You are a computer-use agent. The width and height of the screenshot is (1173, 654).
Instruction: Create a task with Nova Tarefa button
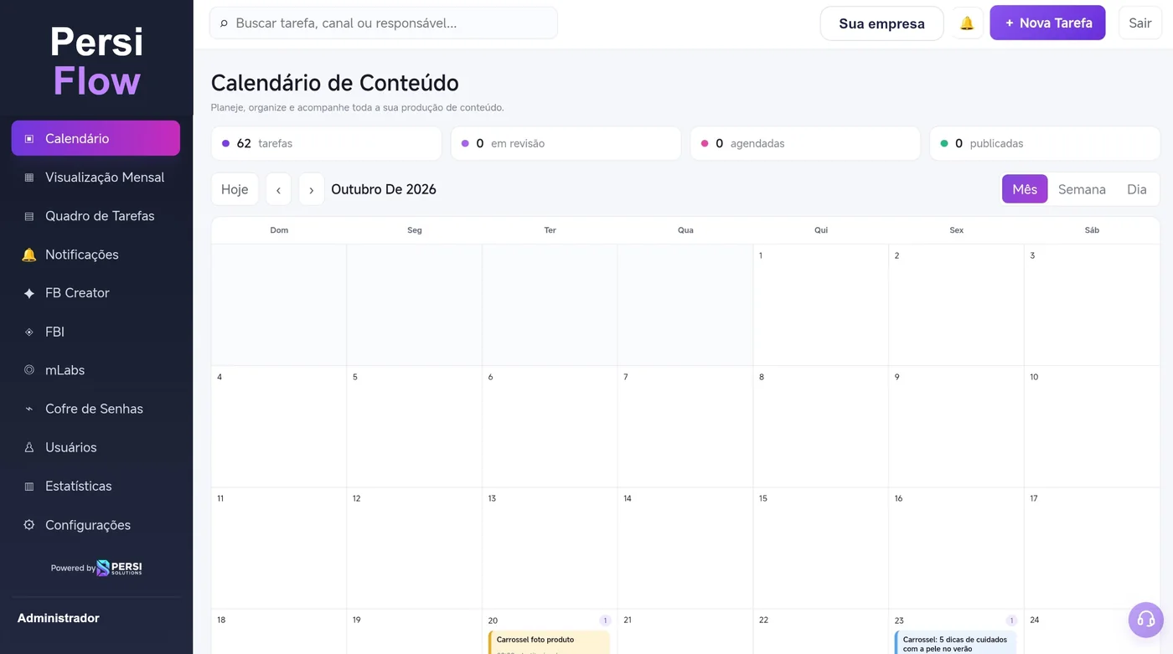1047,23
